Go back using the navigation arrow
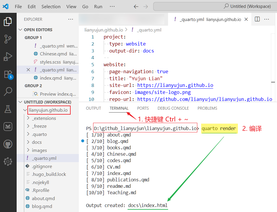The height and width of the screenshot is (212, 277). click(x=136, y=6)
